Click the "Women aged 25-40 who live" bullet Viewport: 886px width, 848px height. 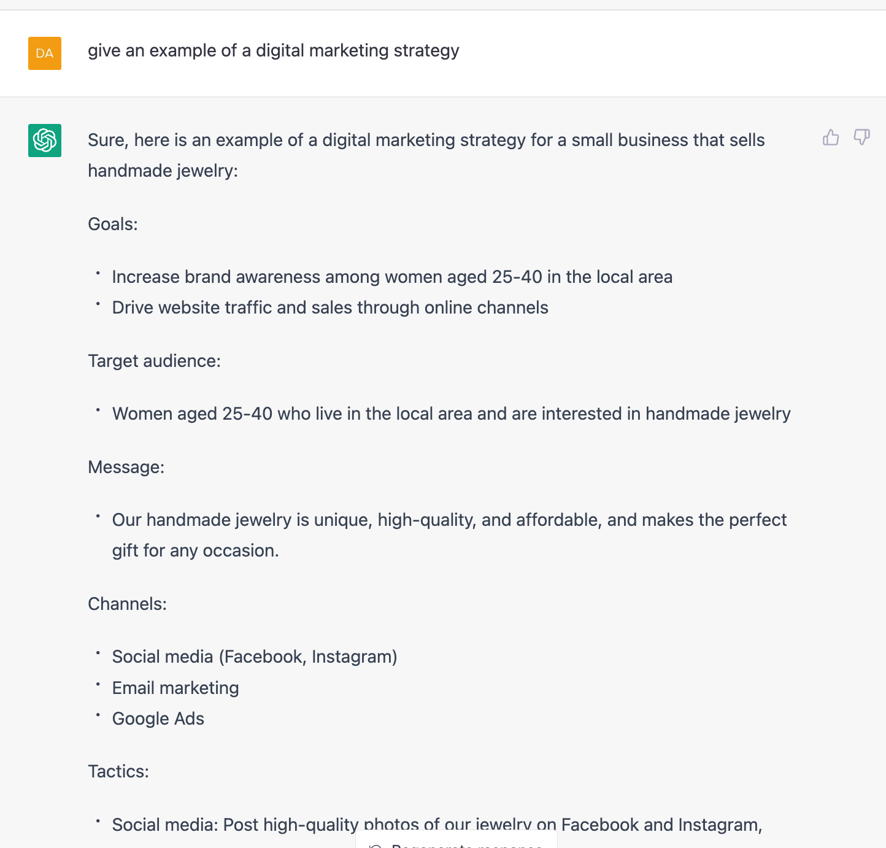pos(451,414)
